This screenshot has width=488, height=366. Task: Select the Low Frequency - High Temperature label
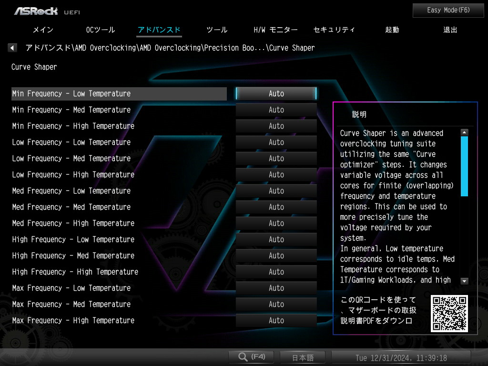73,174
